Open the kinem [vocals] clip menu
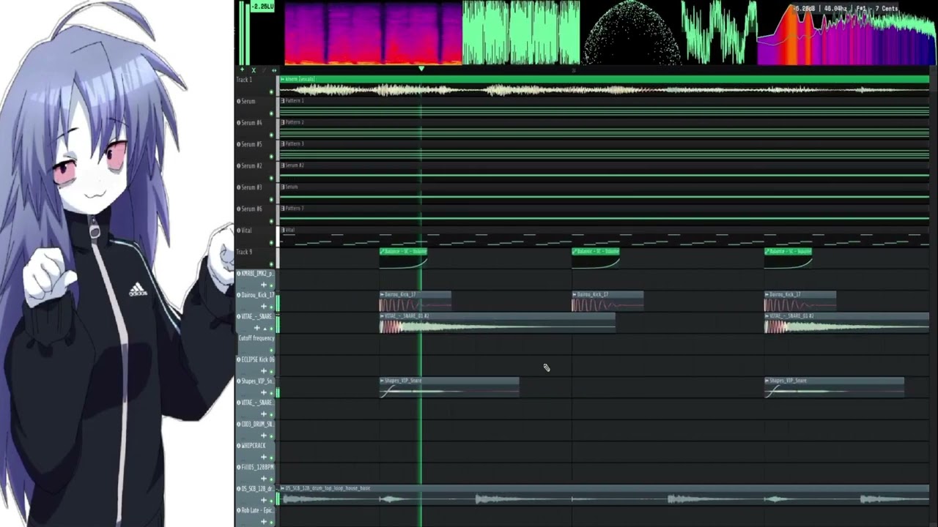Image resolution: width=938 pixels, height=527 pixels. 283,79
